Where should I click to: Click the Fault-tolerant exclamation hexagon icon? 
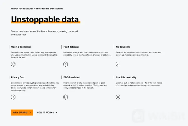[65, 64]
